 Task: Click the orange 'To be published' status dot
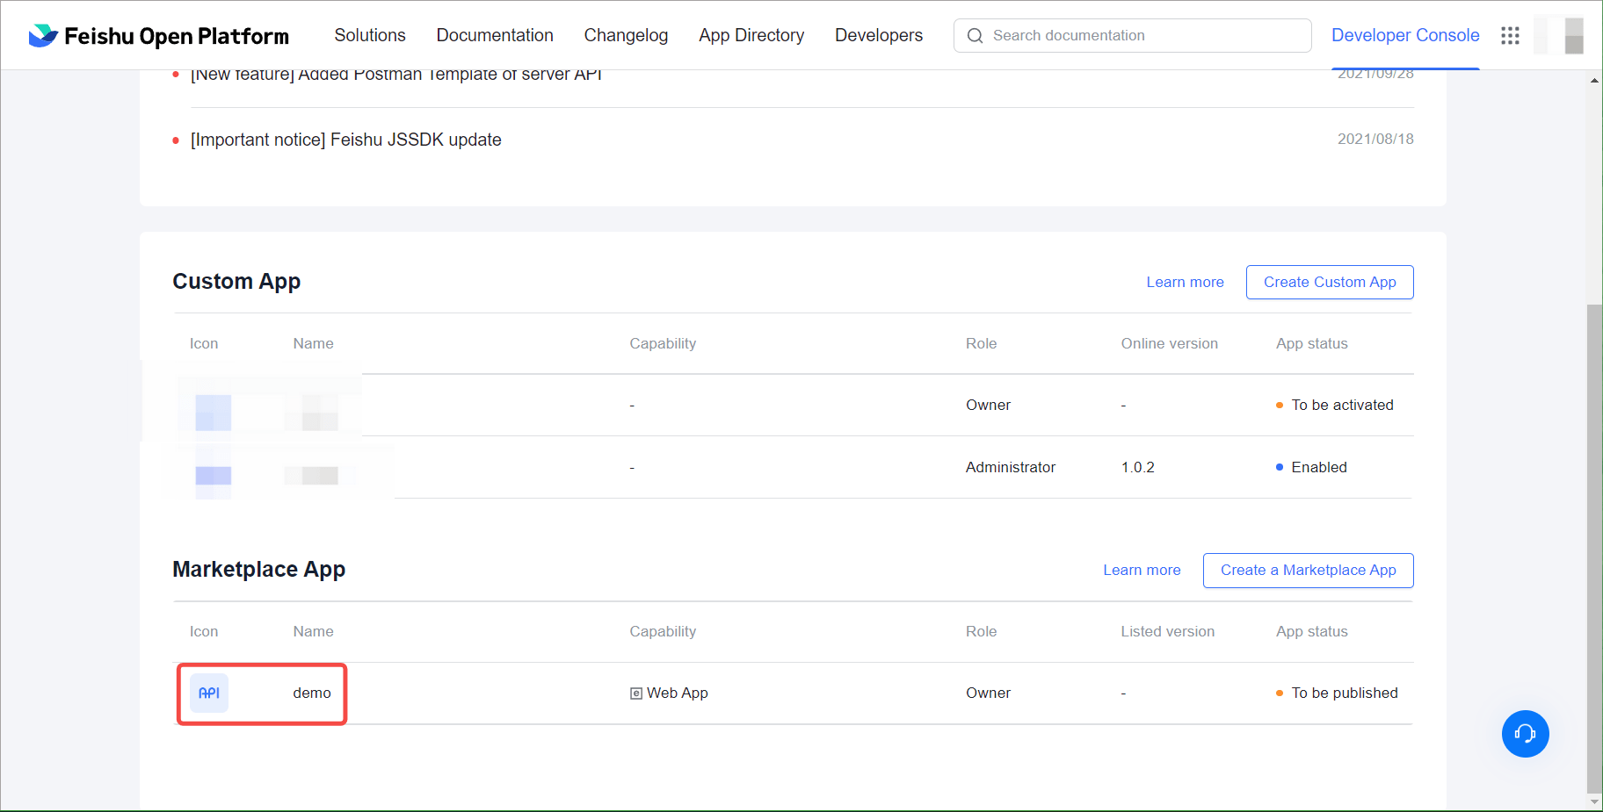point(1279,693)
